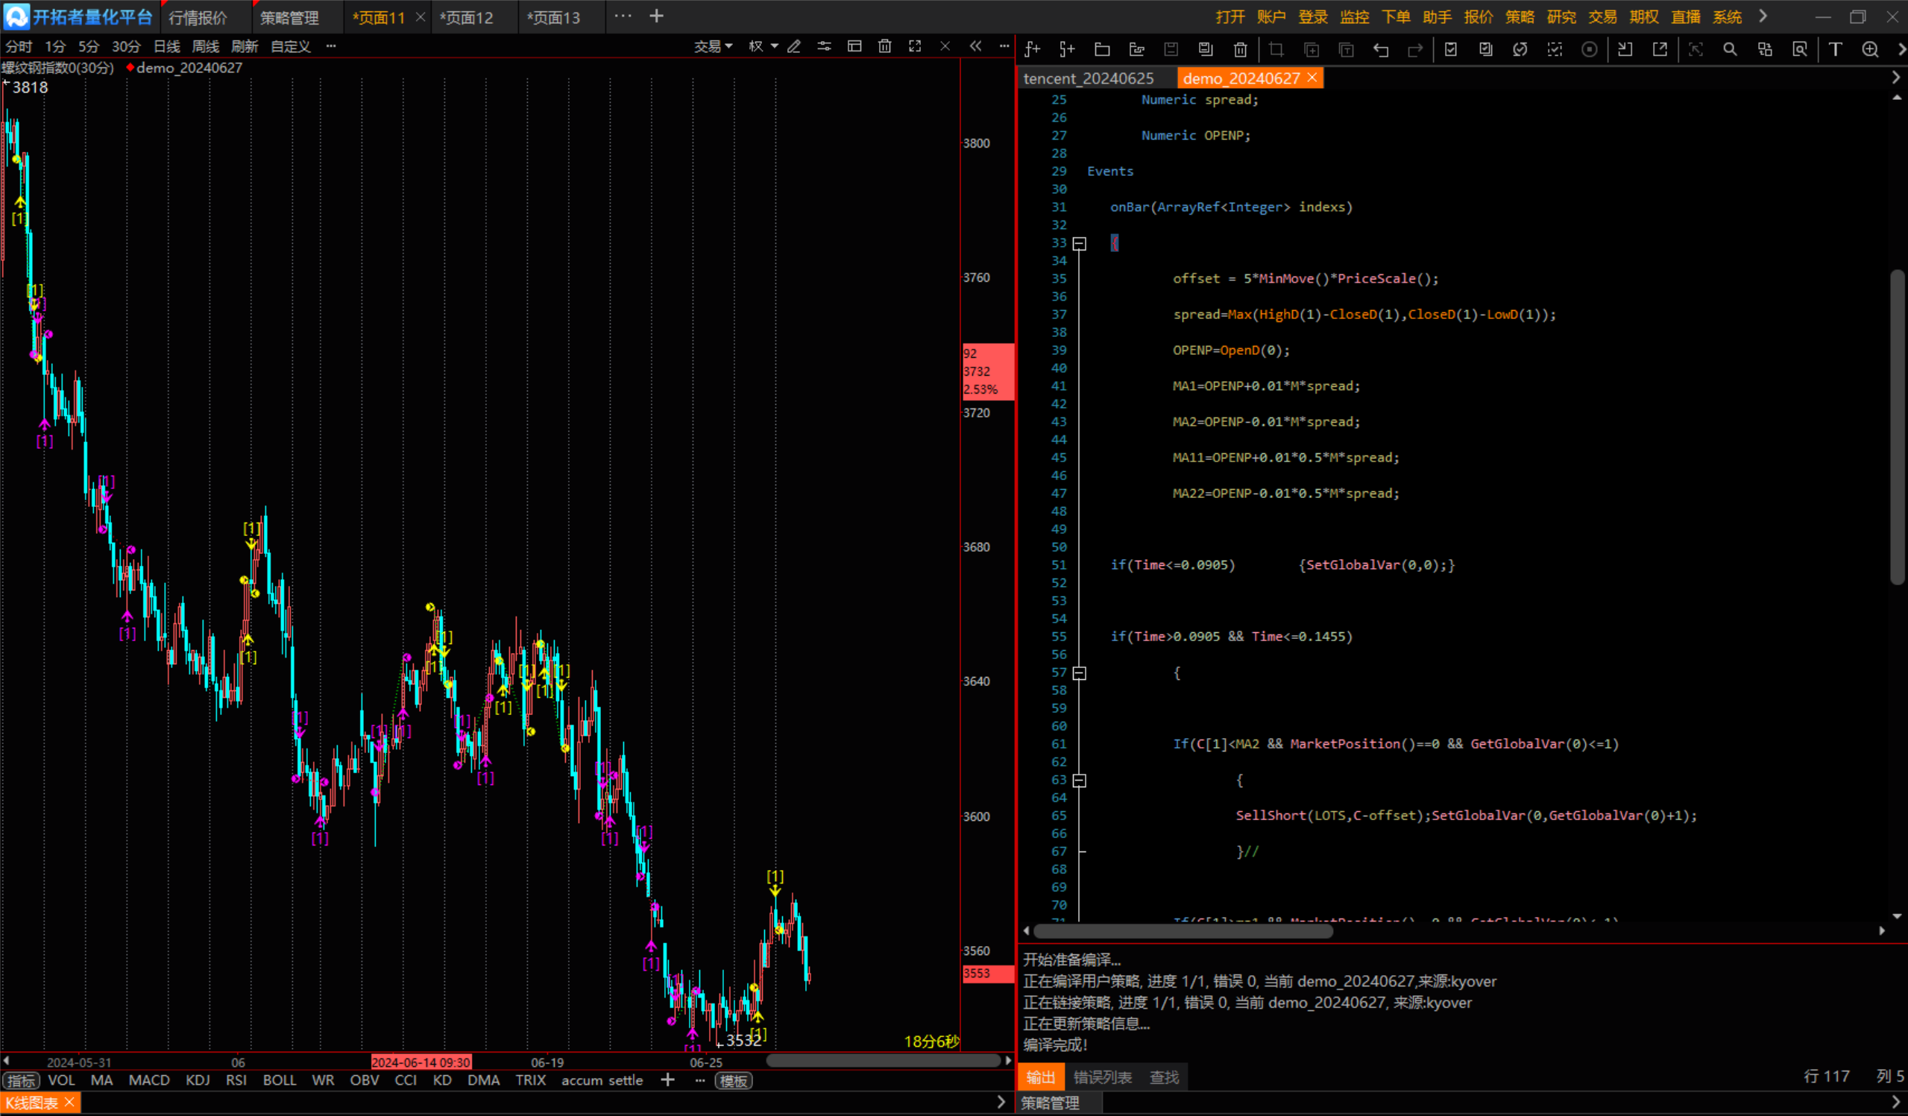Click the find-in-files icon
The height and width of the screenshot is (1116, 1908).
[1800, 49]
